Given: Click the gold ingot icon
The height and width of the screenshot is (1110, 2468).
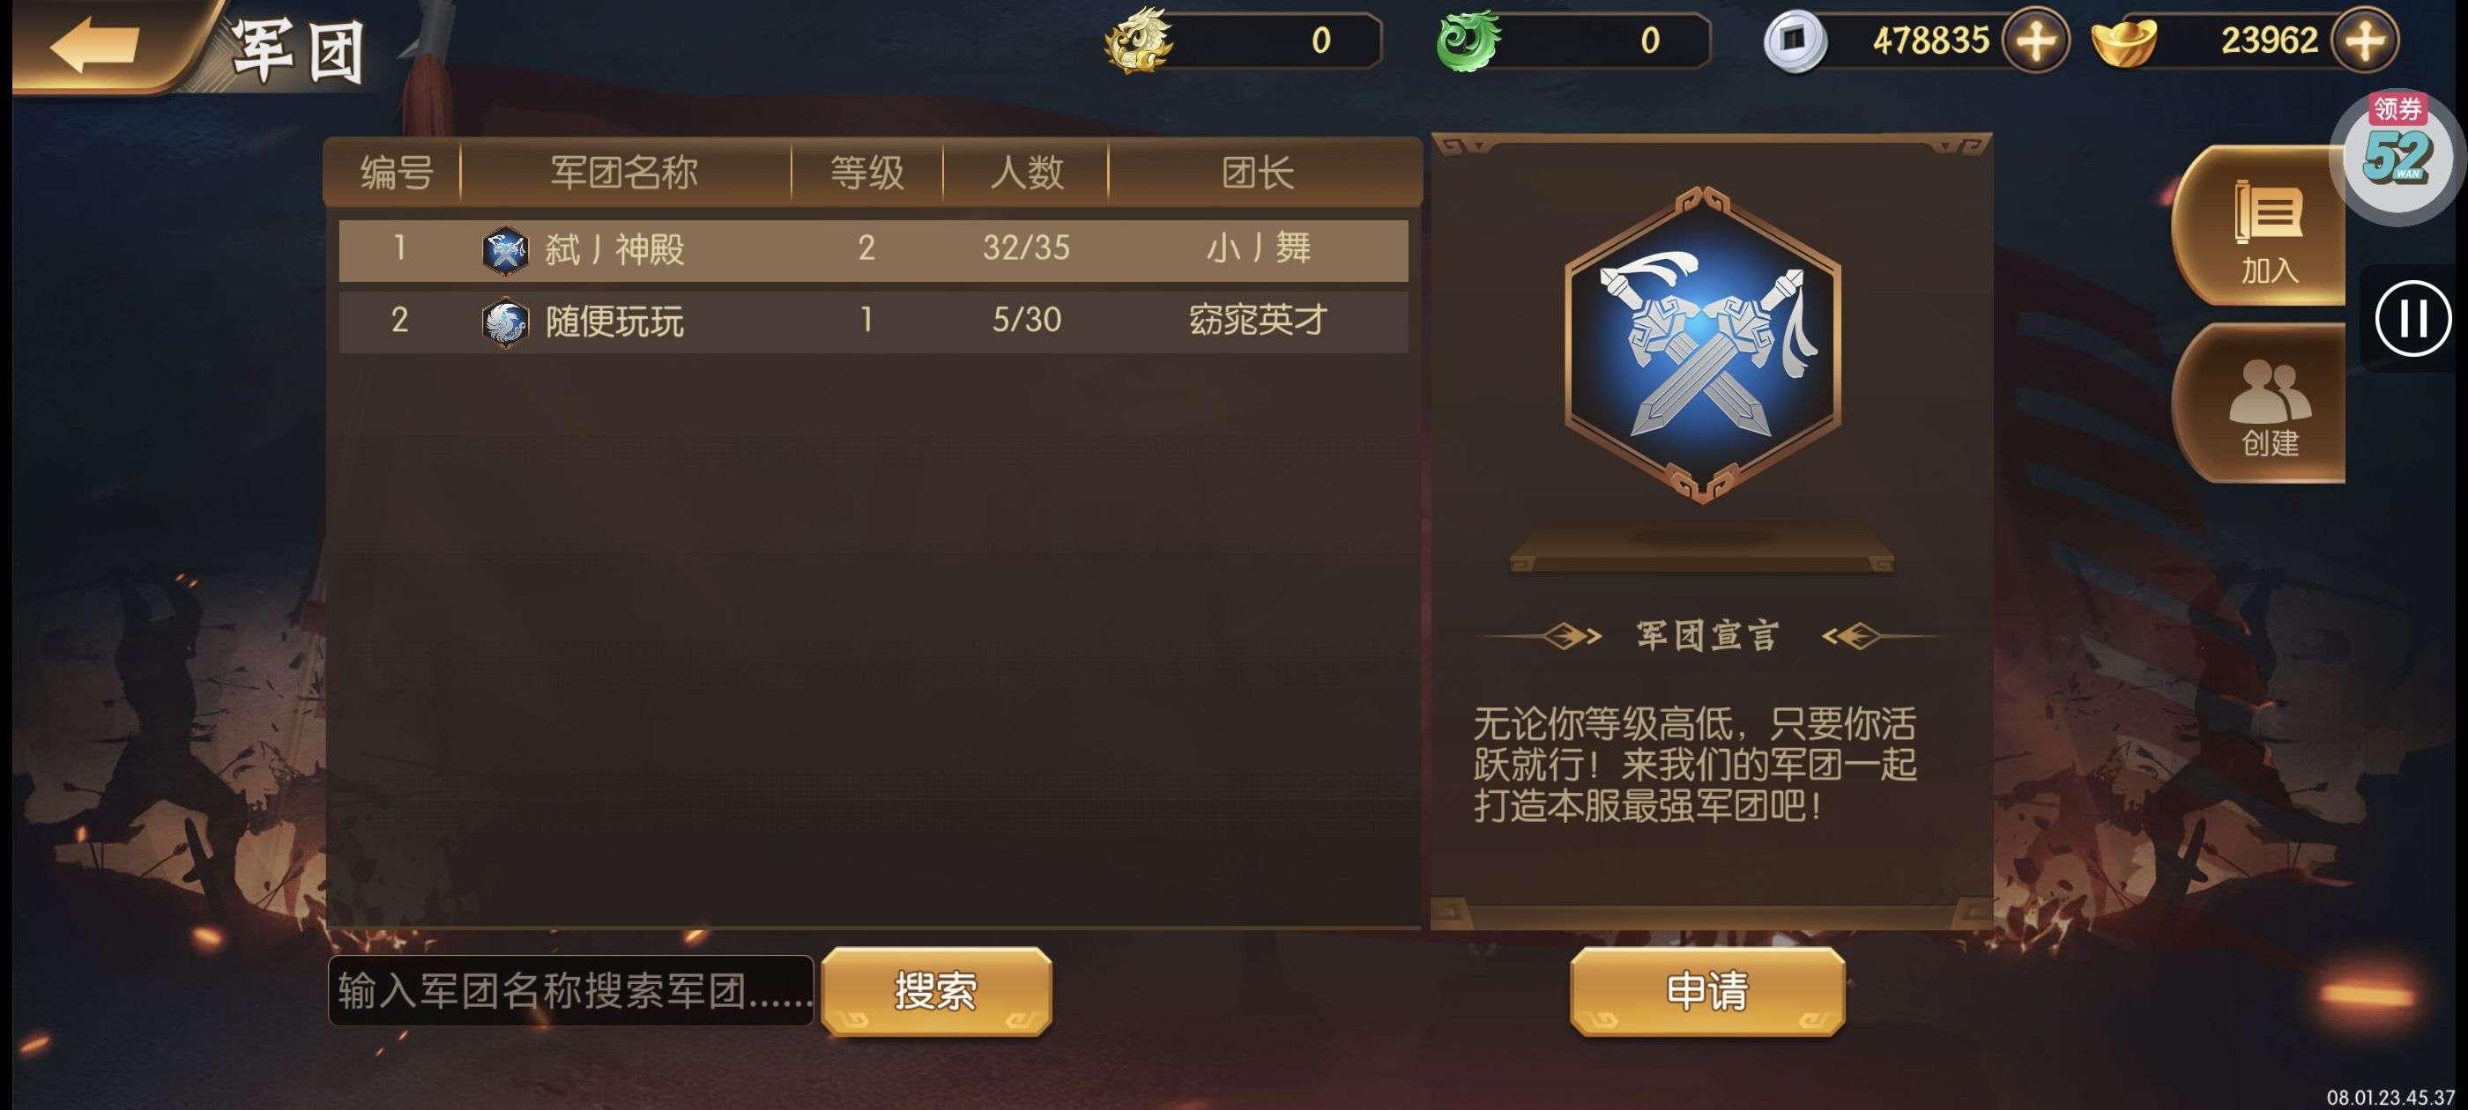Looking at the screenshot, I should (2123, 41).
